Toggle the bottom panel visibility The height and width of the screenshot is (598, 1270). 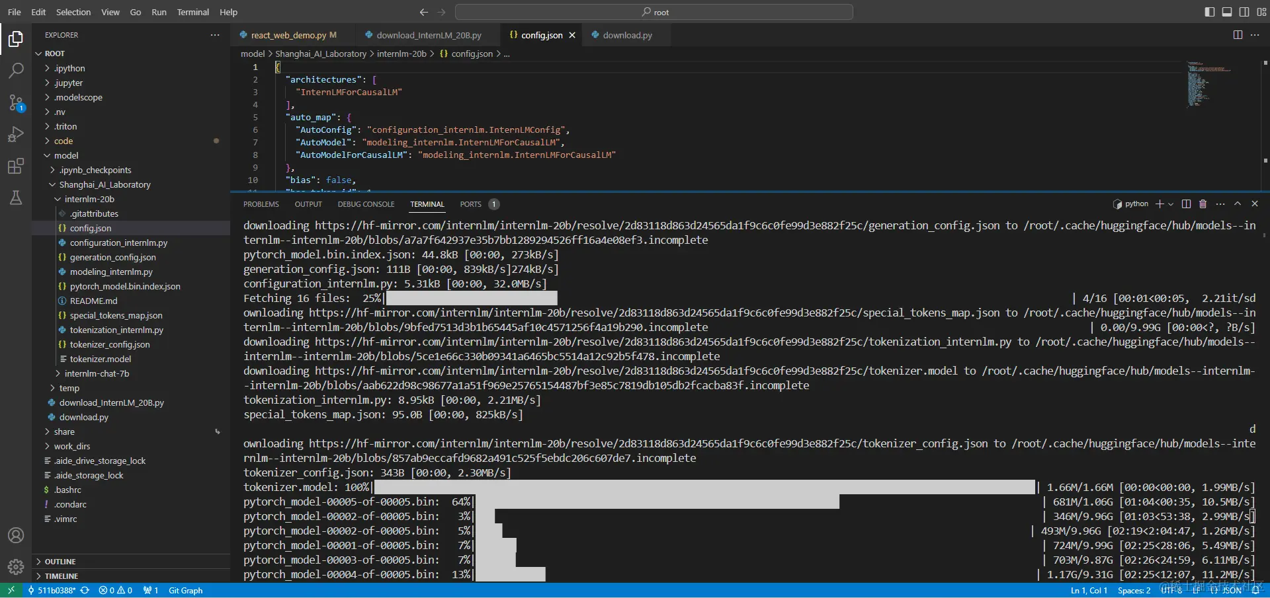[1227, 12]
